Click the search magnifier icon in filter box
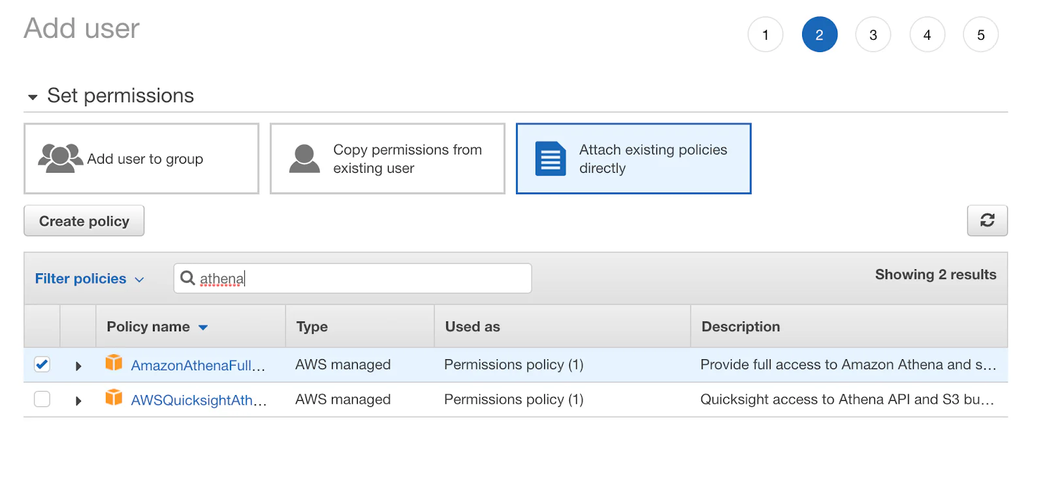The image size is (1045, 487). tap(187, 278)
